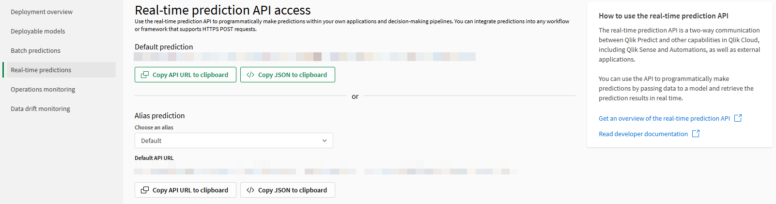
Task: Click copy icon in green Copy API URL button
Action: (x=145, y=75)
